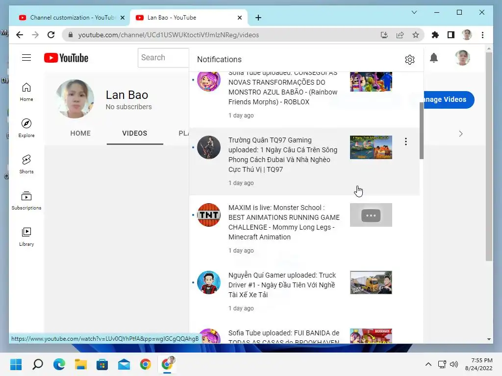Close the Lan Bao - YouTube tab
The width and height of the screenshot is (502, 376).
pyautogui.click(x=239, y=18)
